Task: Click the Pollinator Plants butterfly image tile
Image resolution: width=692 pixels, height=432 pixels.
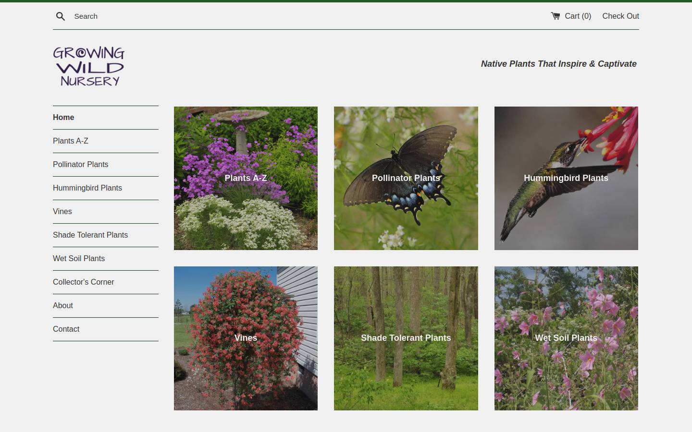Action: tap(406, 178)
